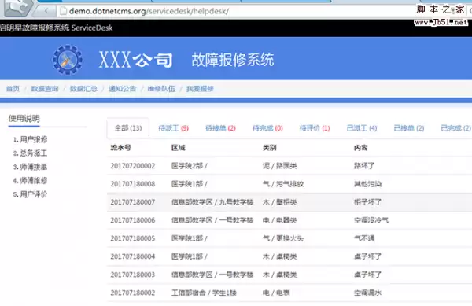472x306 pixels.
Task: Click step 2. 总务派工 in sidebar
Action: click(30, 153)
